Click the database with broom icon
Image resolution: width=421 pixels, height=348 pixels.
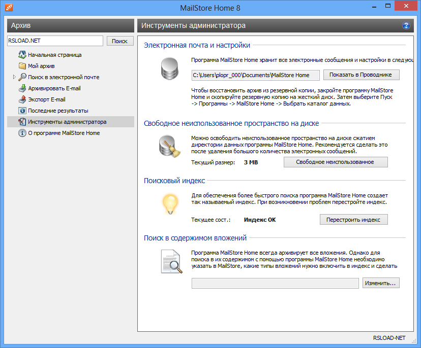(169, 146)
